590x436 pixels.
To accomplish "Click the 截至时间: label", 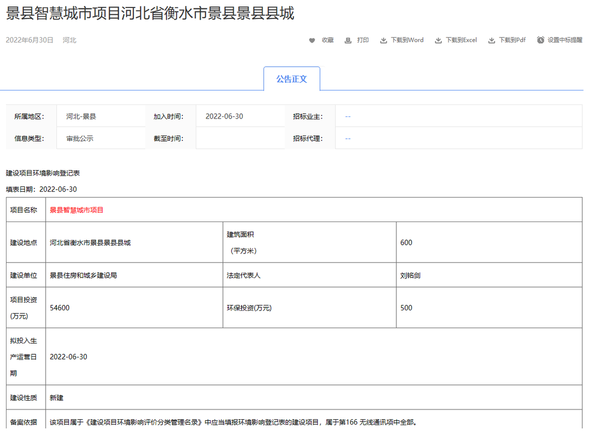I will pos(169,139).
